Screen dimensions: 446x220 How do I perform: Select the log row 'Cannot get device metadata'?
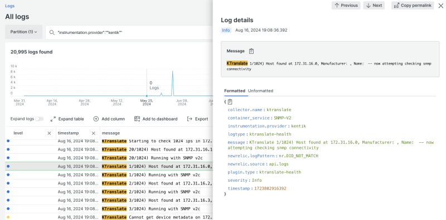109,217
